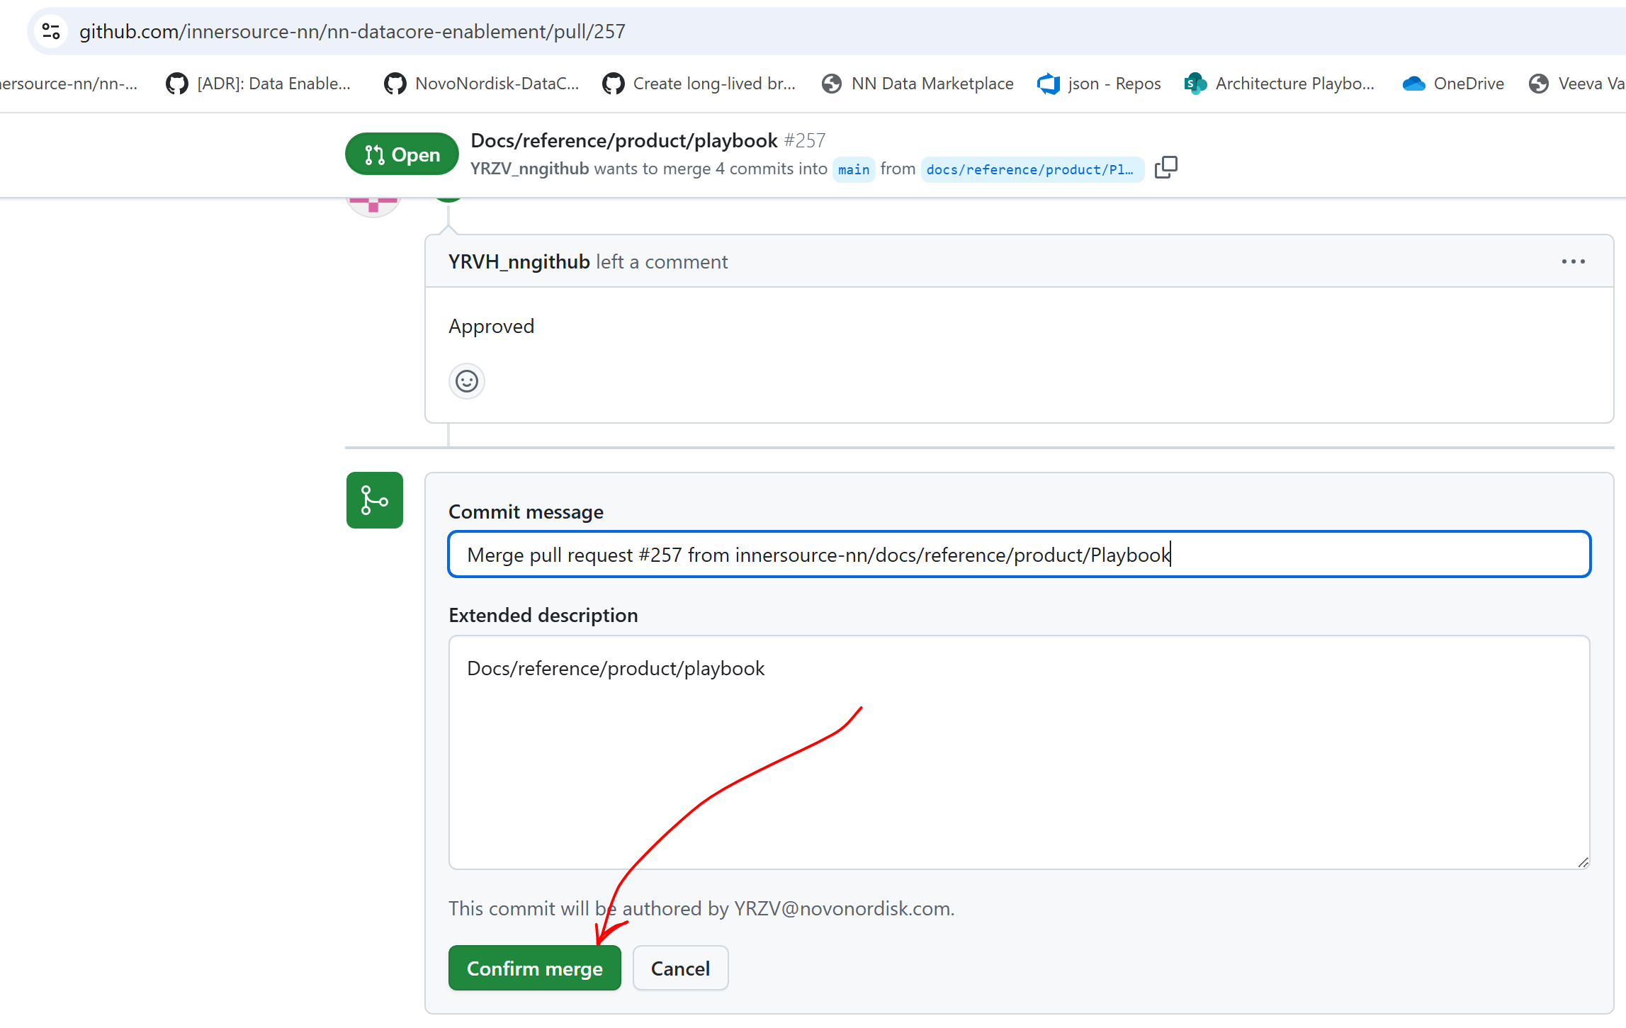Click the globe icon of NN Data Marketplace
This screenshot has width=1626, height=1028.
coord(832,84)
